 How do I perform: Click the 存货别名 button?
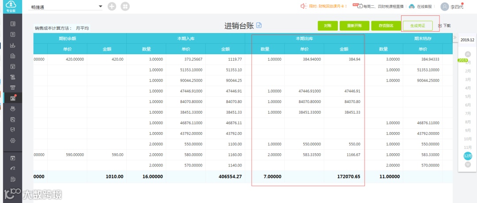[386, 26]
